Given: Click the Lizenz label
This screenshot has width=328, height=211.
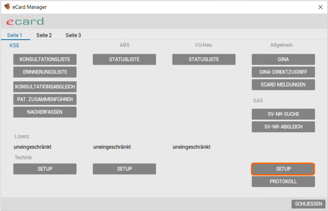Looking at the screenshot, I should [x=22, y=136].
